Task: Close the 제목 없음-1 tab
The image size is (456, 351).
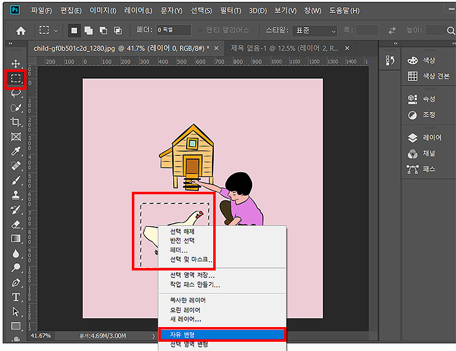Action: (347, 48)
